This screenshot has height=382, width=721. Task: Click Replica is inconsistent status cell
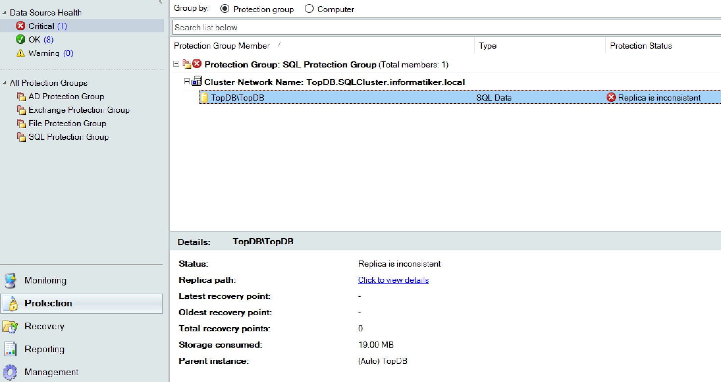tap(659, 98)
